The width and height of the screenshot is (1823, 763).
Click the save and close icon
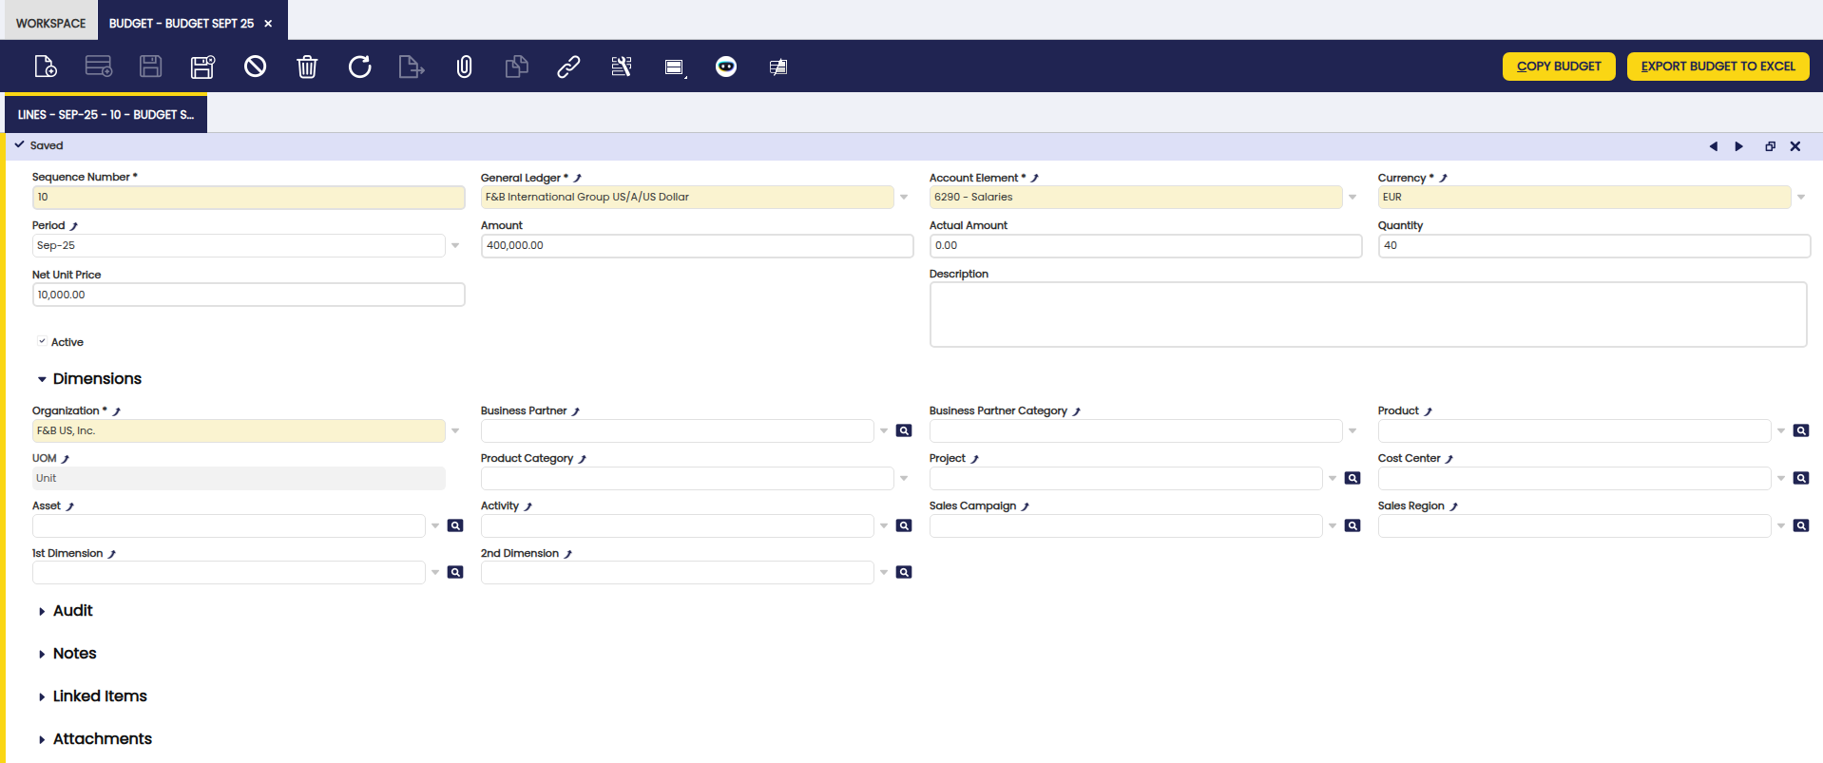(202, 67)
